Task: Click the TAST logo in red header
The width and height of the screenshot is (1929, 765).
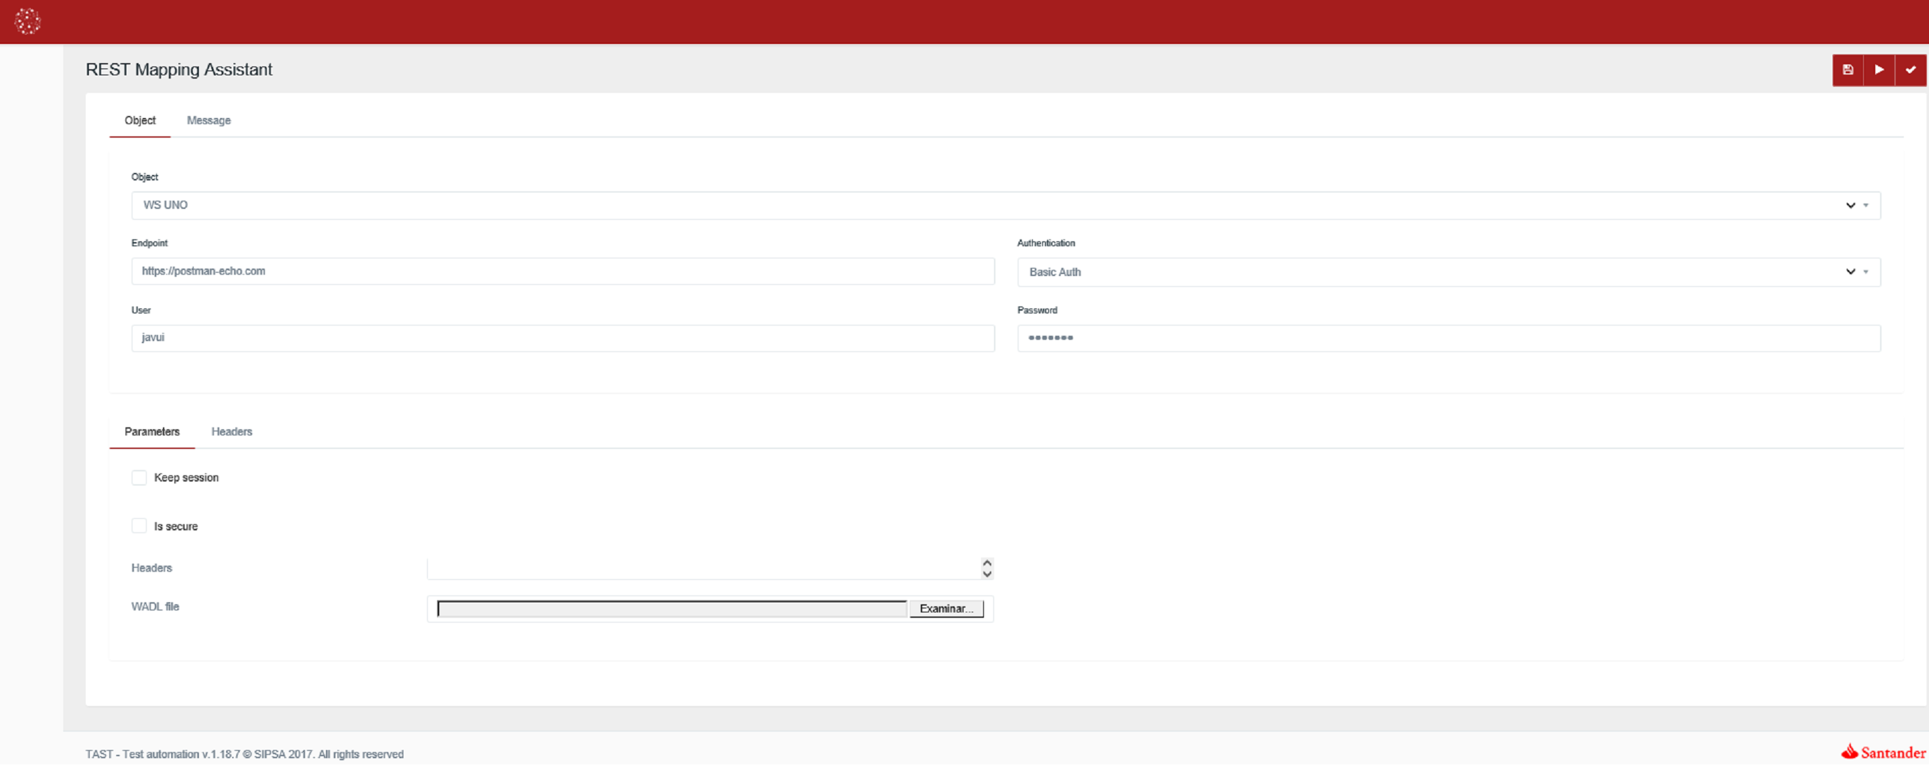Action: 28,21
